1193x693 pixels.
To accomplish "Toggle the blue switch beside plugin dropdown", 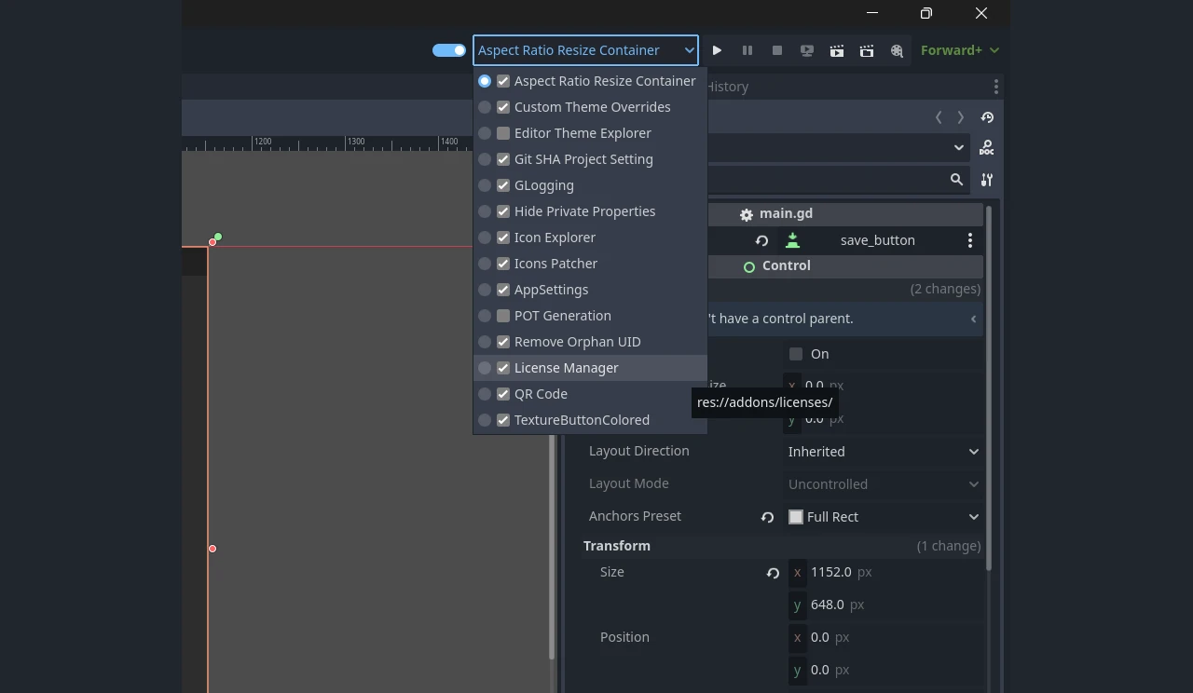I will (448, 50).
